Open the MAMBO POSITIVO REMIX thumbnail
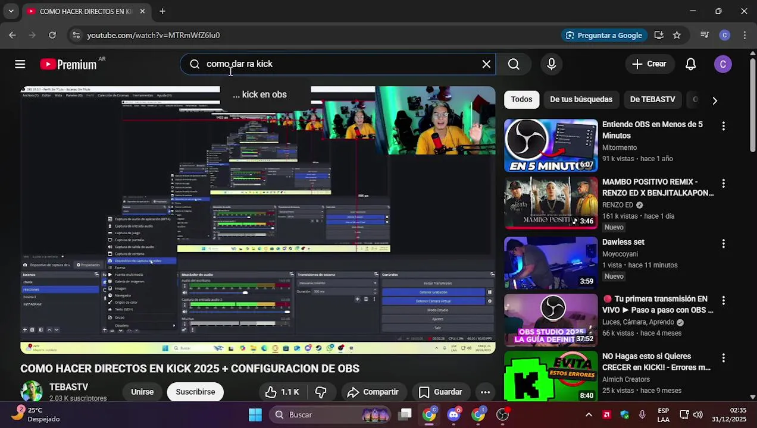 [551, 203]
